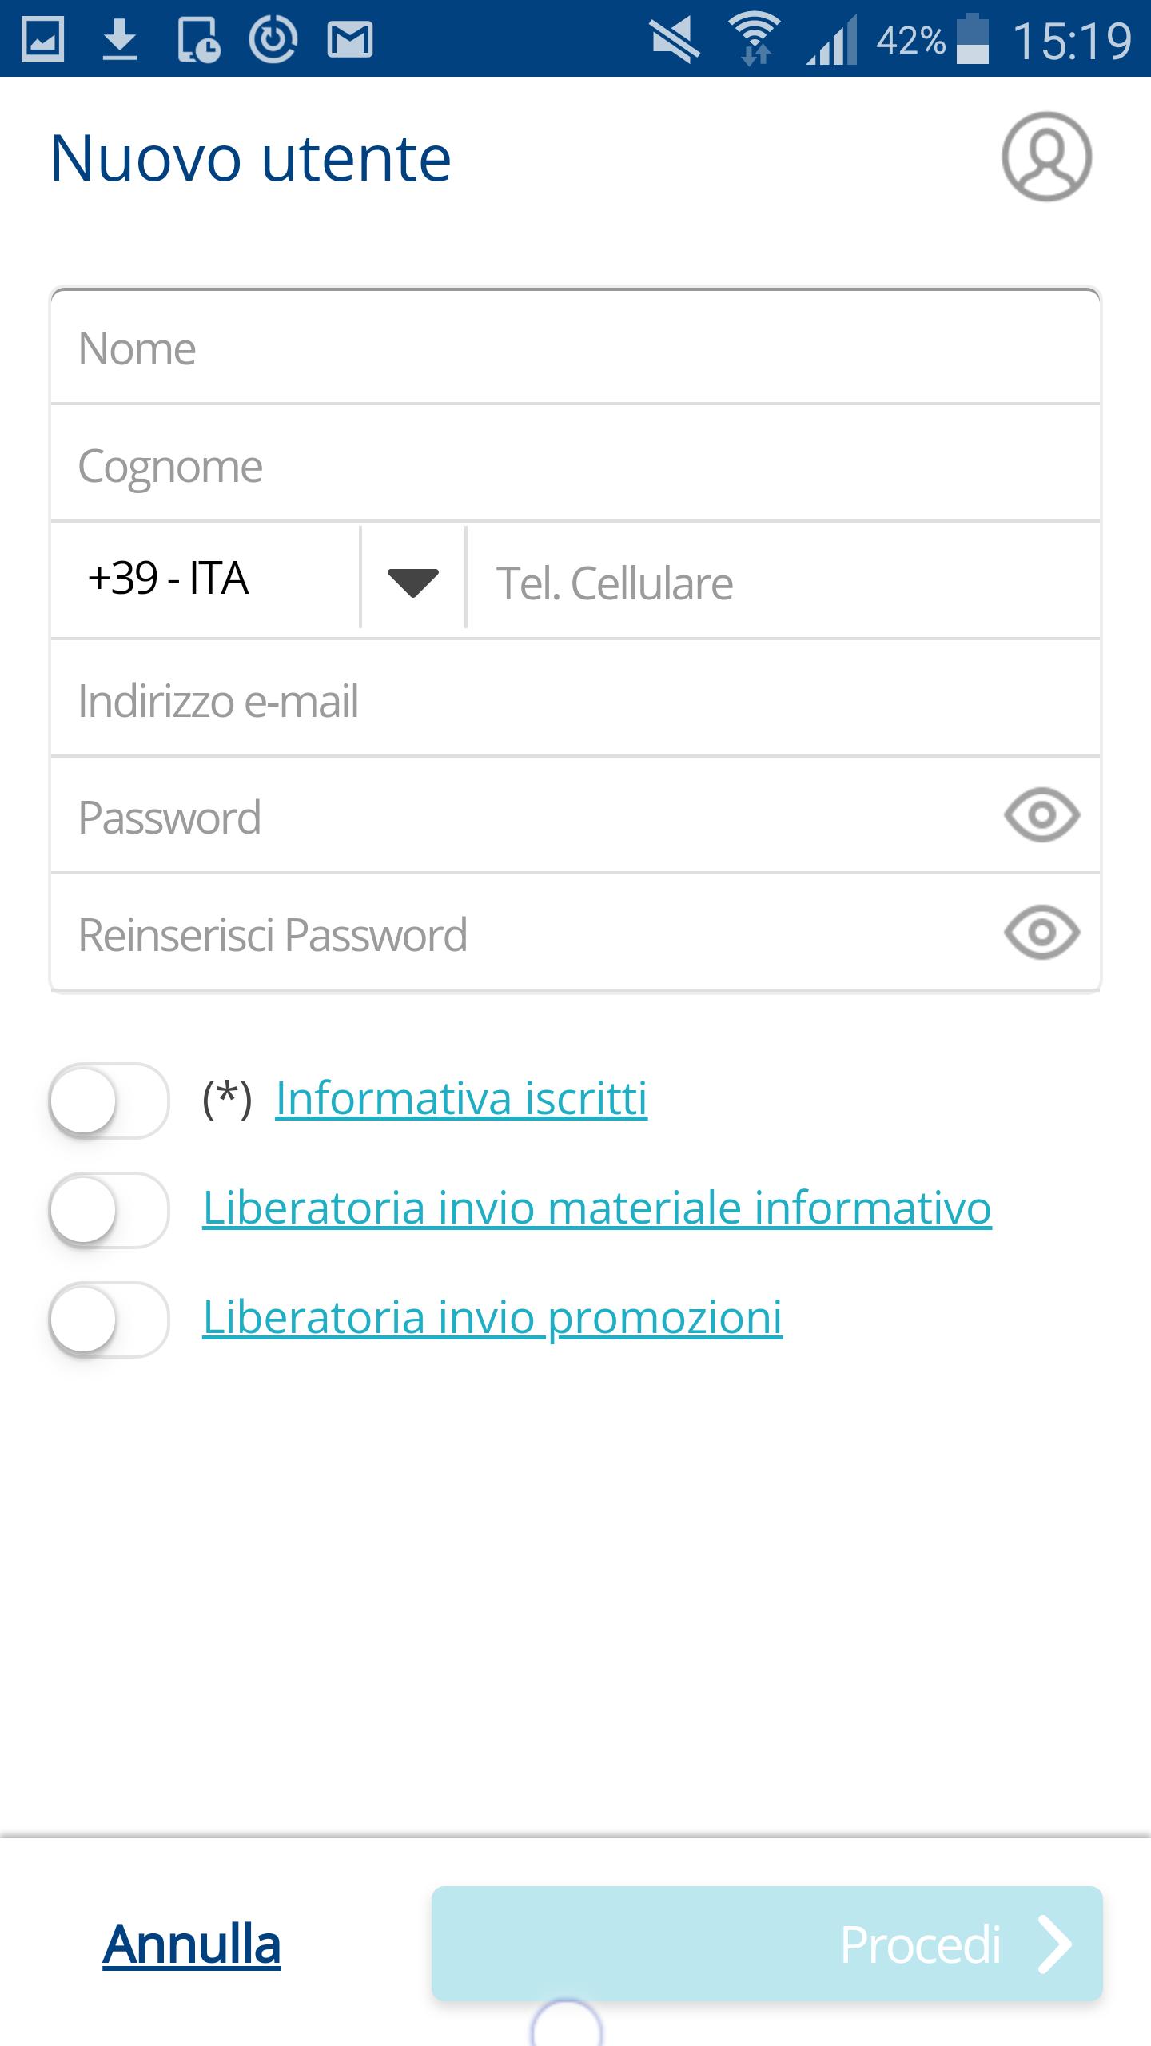Open Liberatoria invio promozioni link

tap(492, 1317)
